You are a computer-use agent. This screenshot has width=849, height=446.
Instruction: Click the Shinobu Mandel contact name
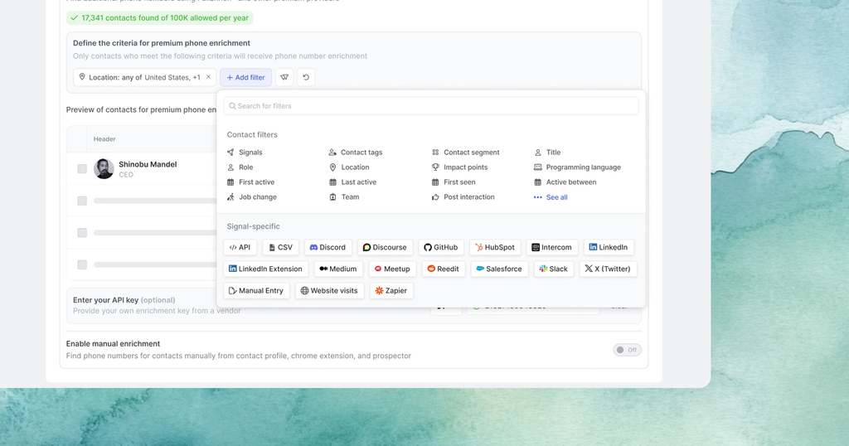148,164
